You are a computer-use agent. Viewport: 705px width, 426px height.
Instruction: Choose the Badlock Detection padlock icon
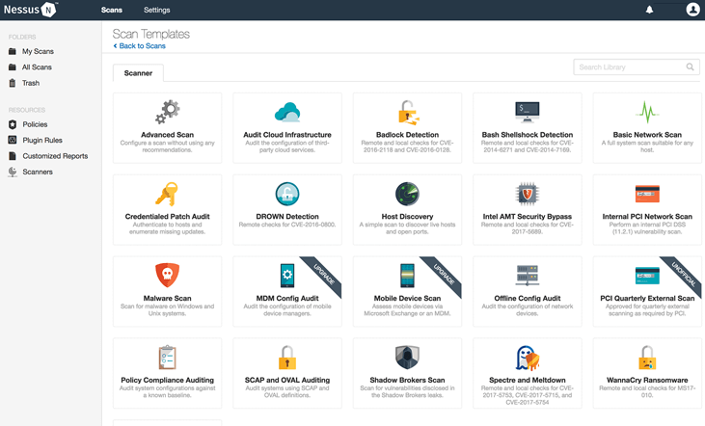(408, 113)
